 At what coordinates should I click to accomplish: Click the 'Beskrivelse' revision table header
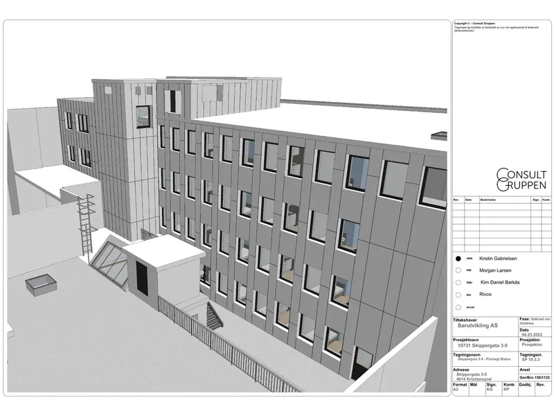tap(488, 200)
